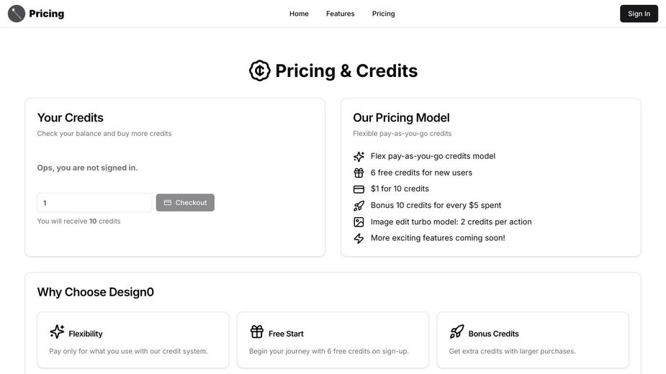Focus the credit amount input field
Viewport: 666px width, 374px height.
click(x=94, y=203)
